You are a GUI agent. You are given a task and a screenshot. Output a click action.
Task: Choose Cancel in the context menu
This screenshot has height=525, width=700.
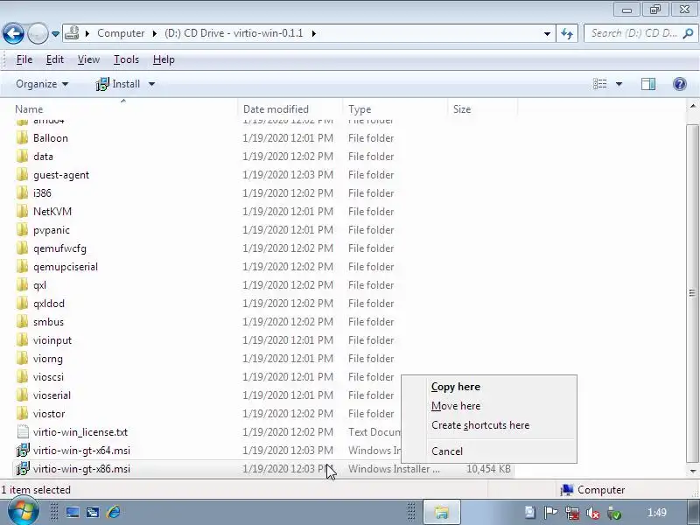tap(447, 451)
